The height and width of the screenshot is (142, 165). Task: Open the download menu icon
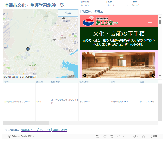tap(135, 136)
